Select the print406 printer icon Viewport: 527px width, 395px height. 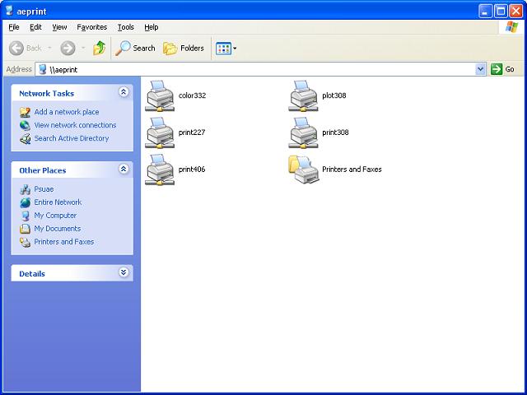click(160, 170)
